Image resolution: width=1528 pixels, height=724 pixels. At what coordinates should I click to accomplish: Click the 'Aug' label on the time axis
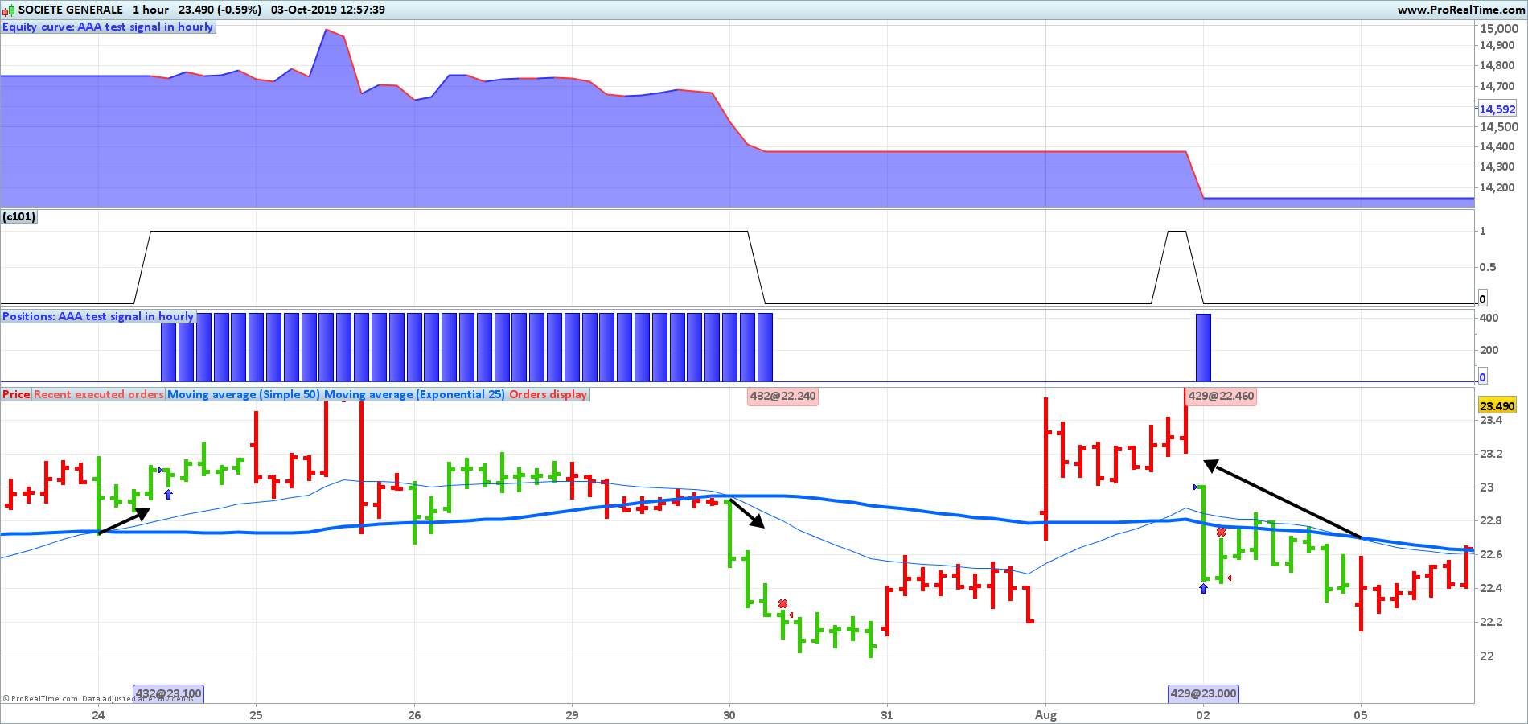click(1045, 714)
